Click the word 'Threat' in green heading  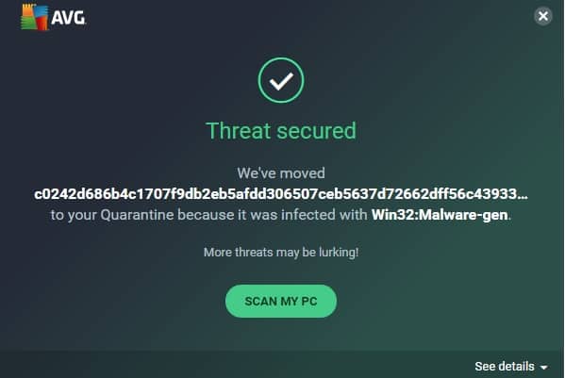239,130
